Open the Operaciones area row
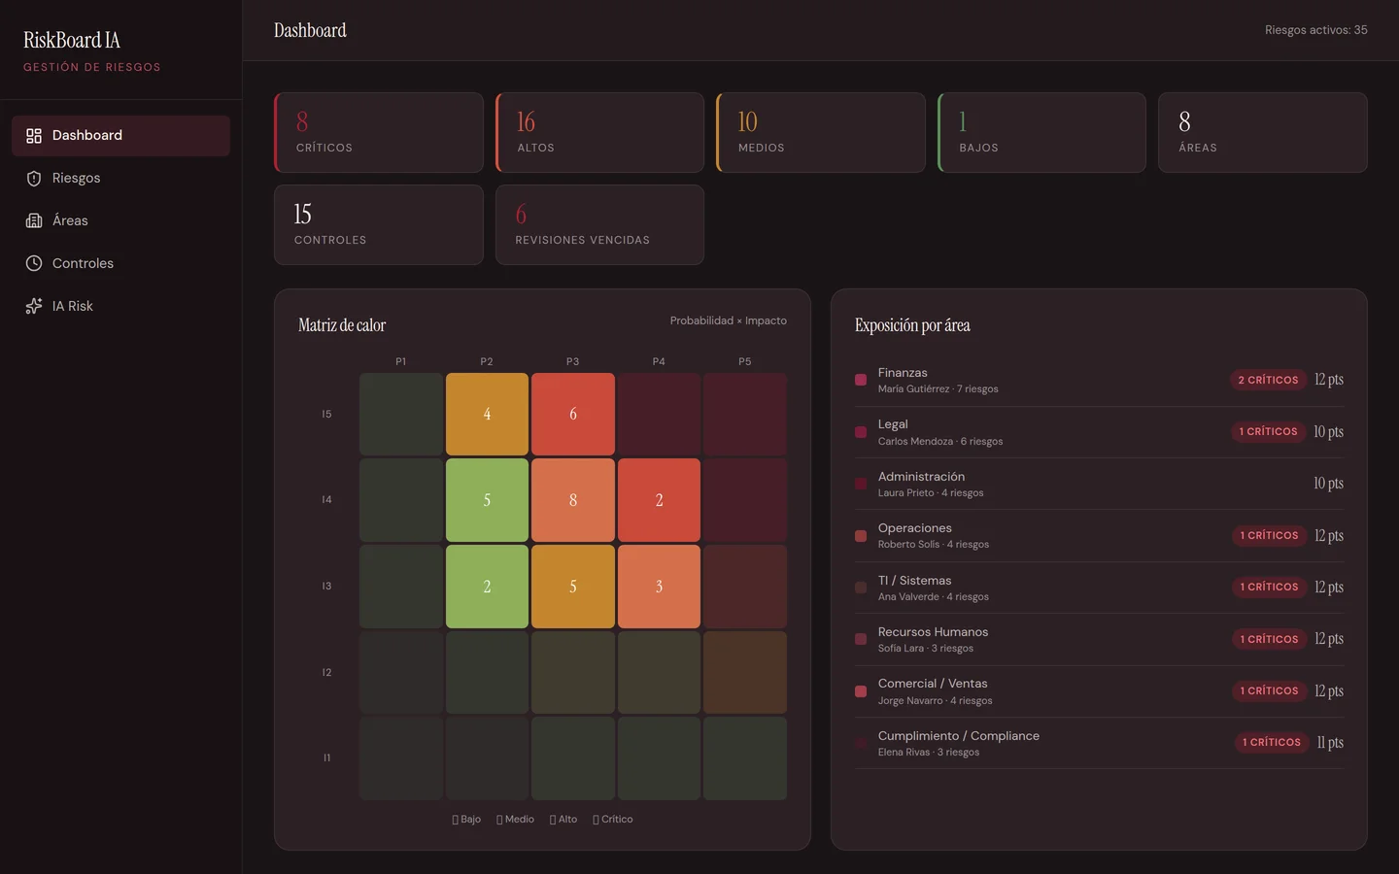The width and height of the screenshot is (1399, 874). click(1099, 536)
